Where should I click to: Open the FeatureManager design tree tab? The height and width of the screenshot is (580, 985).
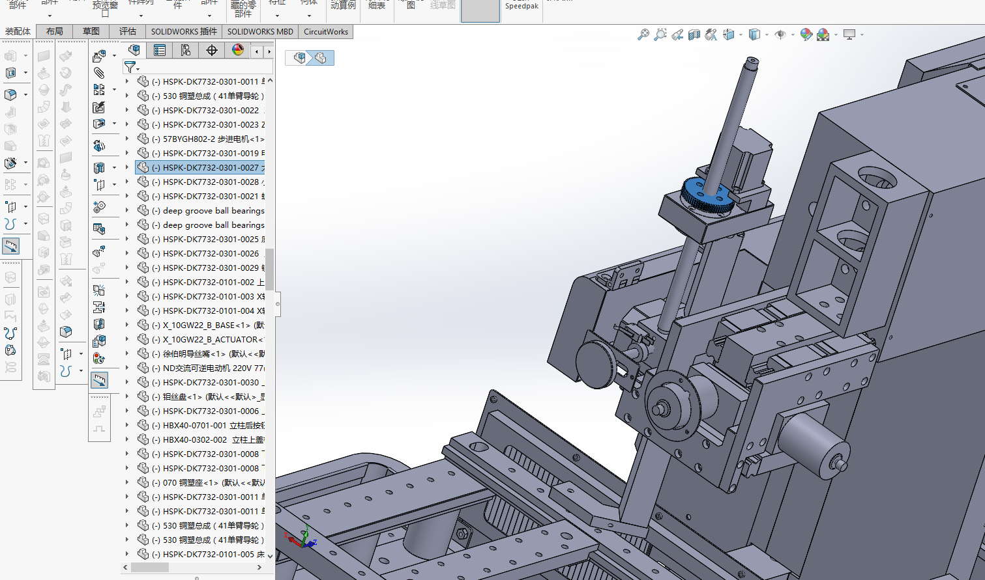tap(134, 50)
